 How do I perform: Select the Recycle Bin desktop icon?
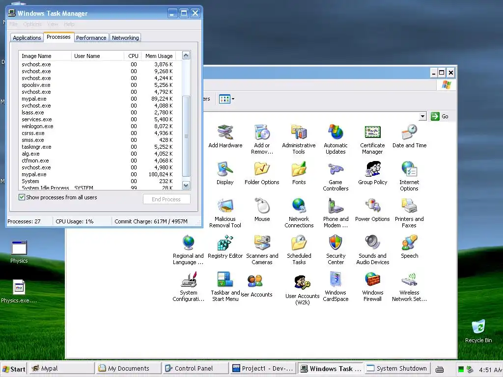[478, 331]
